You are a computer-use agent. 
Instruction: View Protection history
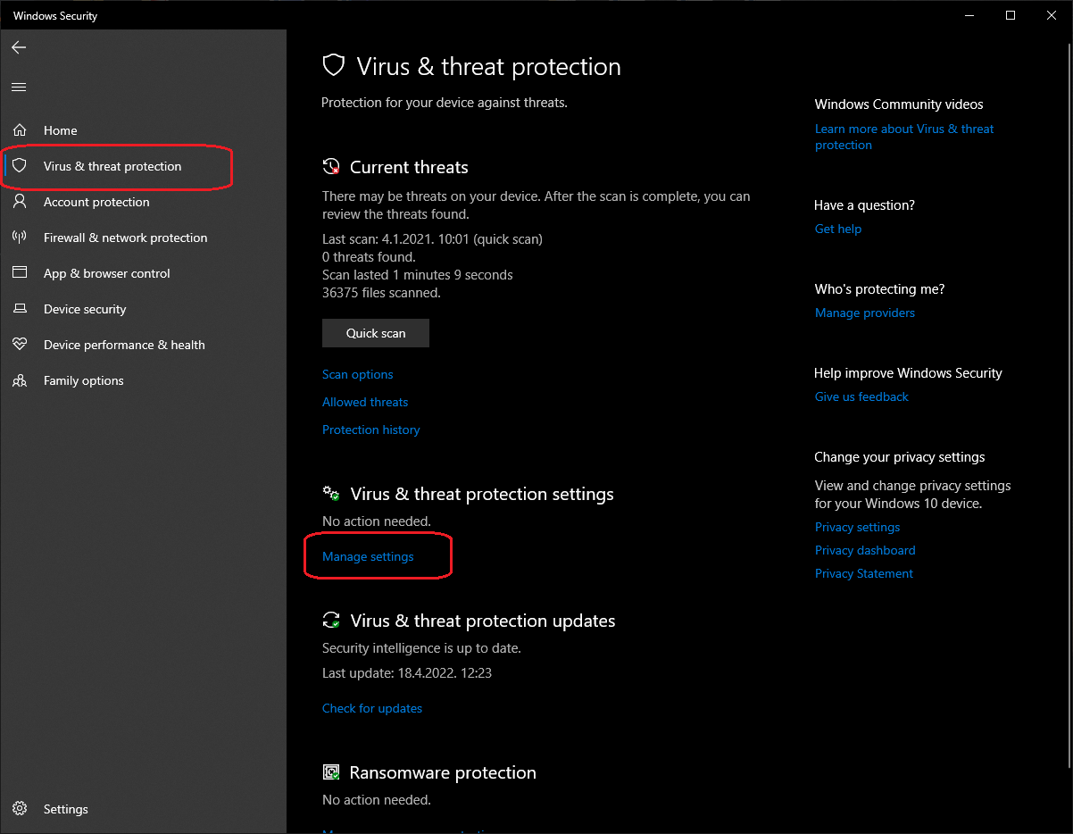[x=370, y=430]
